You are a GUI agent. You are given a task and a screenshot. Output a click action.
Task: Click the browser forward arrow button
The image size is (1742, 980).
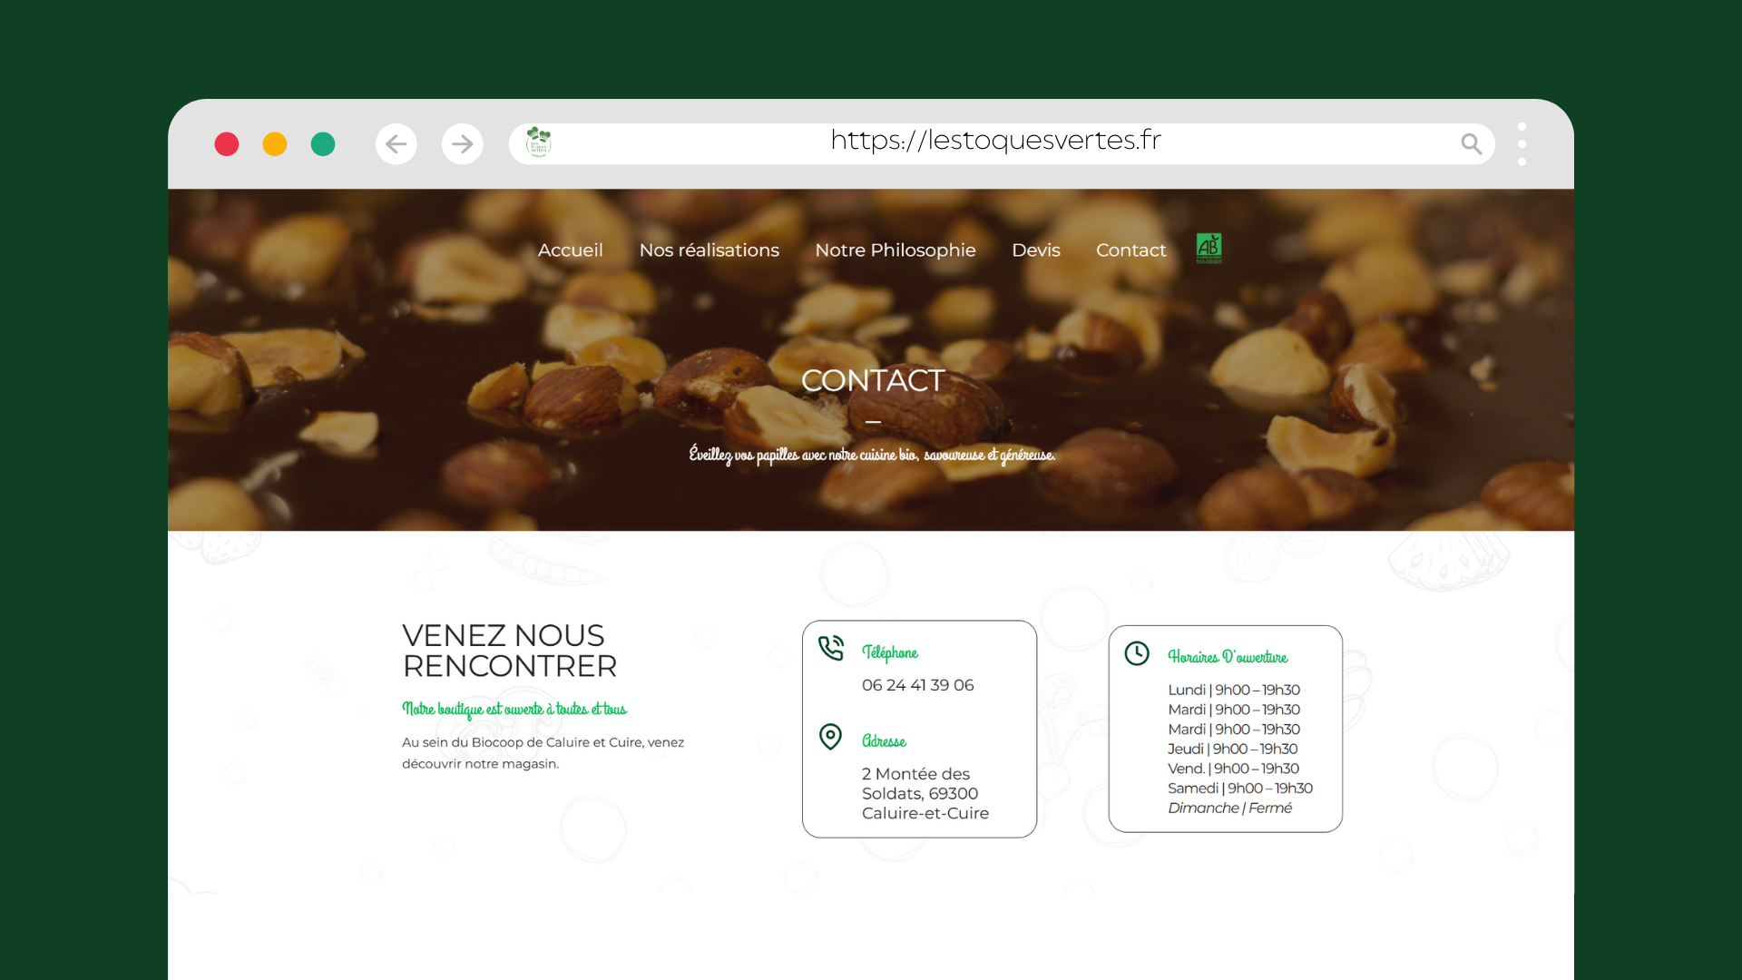(x=463, y=144)
